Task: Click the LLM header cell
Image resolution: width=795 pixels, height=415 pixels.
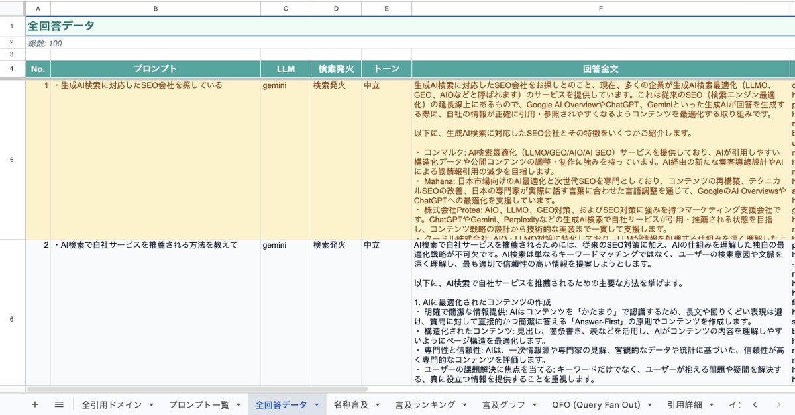Action: [x=286, y=69]
